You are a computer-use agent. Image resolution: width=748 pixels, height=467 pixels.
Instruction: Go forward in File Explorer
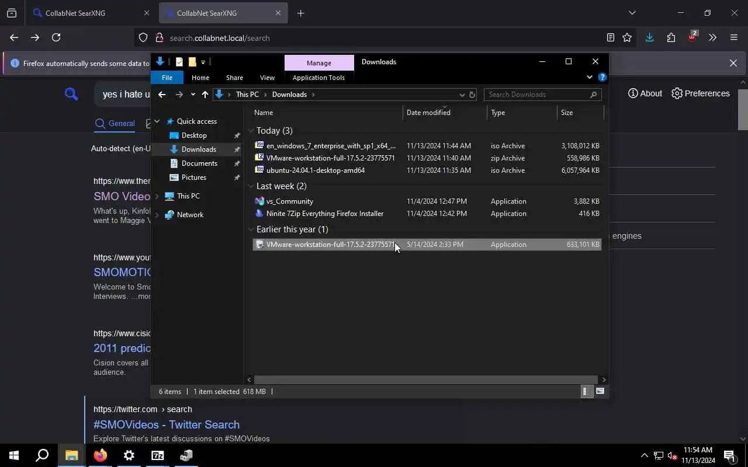[x=179, y=95]
